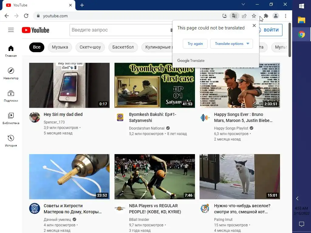Screen dimensions: 311x233
Task: Click BBall Insider channel name
Action: click(x=139, y=220)
